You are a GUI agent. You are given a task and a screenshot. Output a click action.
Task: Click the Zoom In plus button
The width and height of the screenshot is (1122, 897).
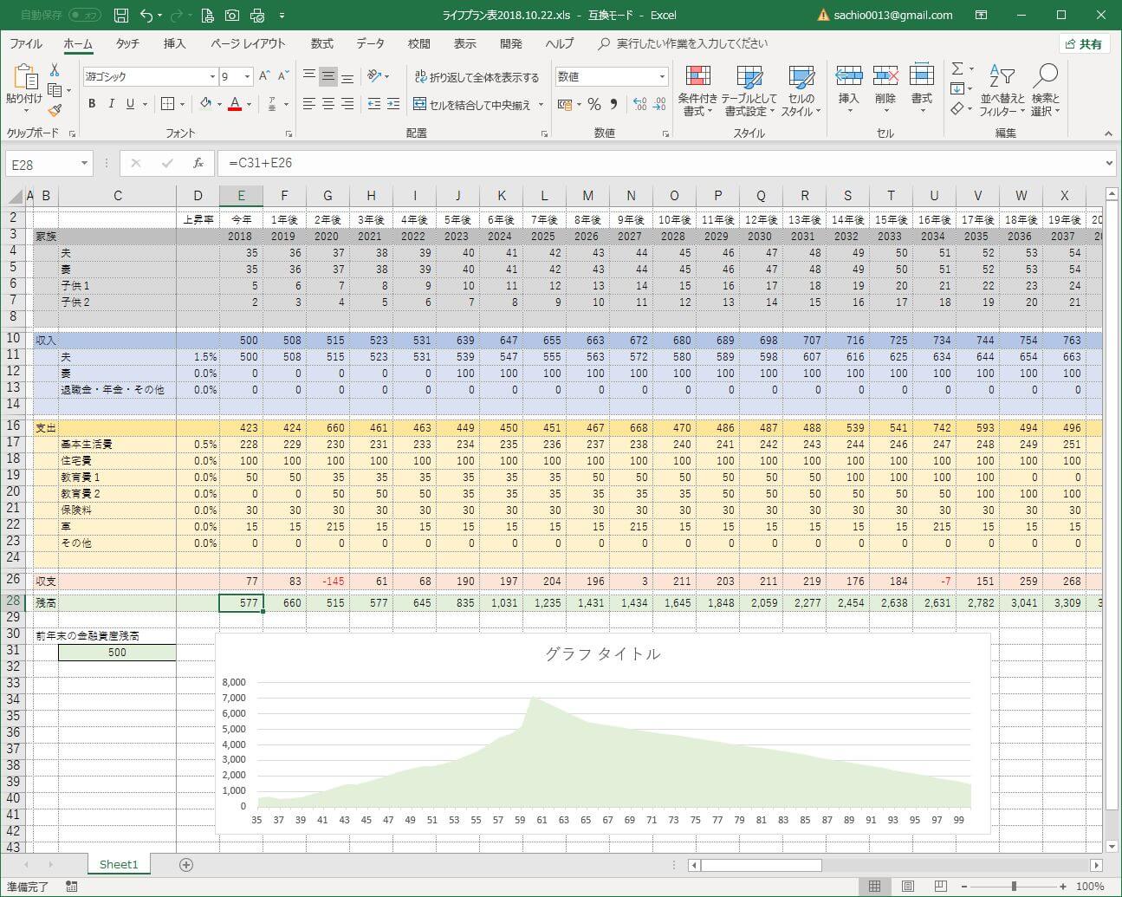(1063, 887)
